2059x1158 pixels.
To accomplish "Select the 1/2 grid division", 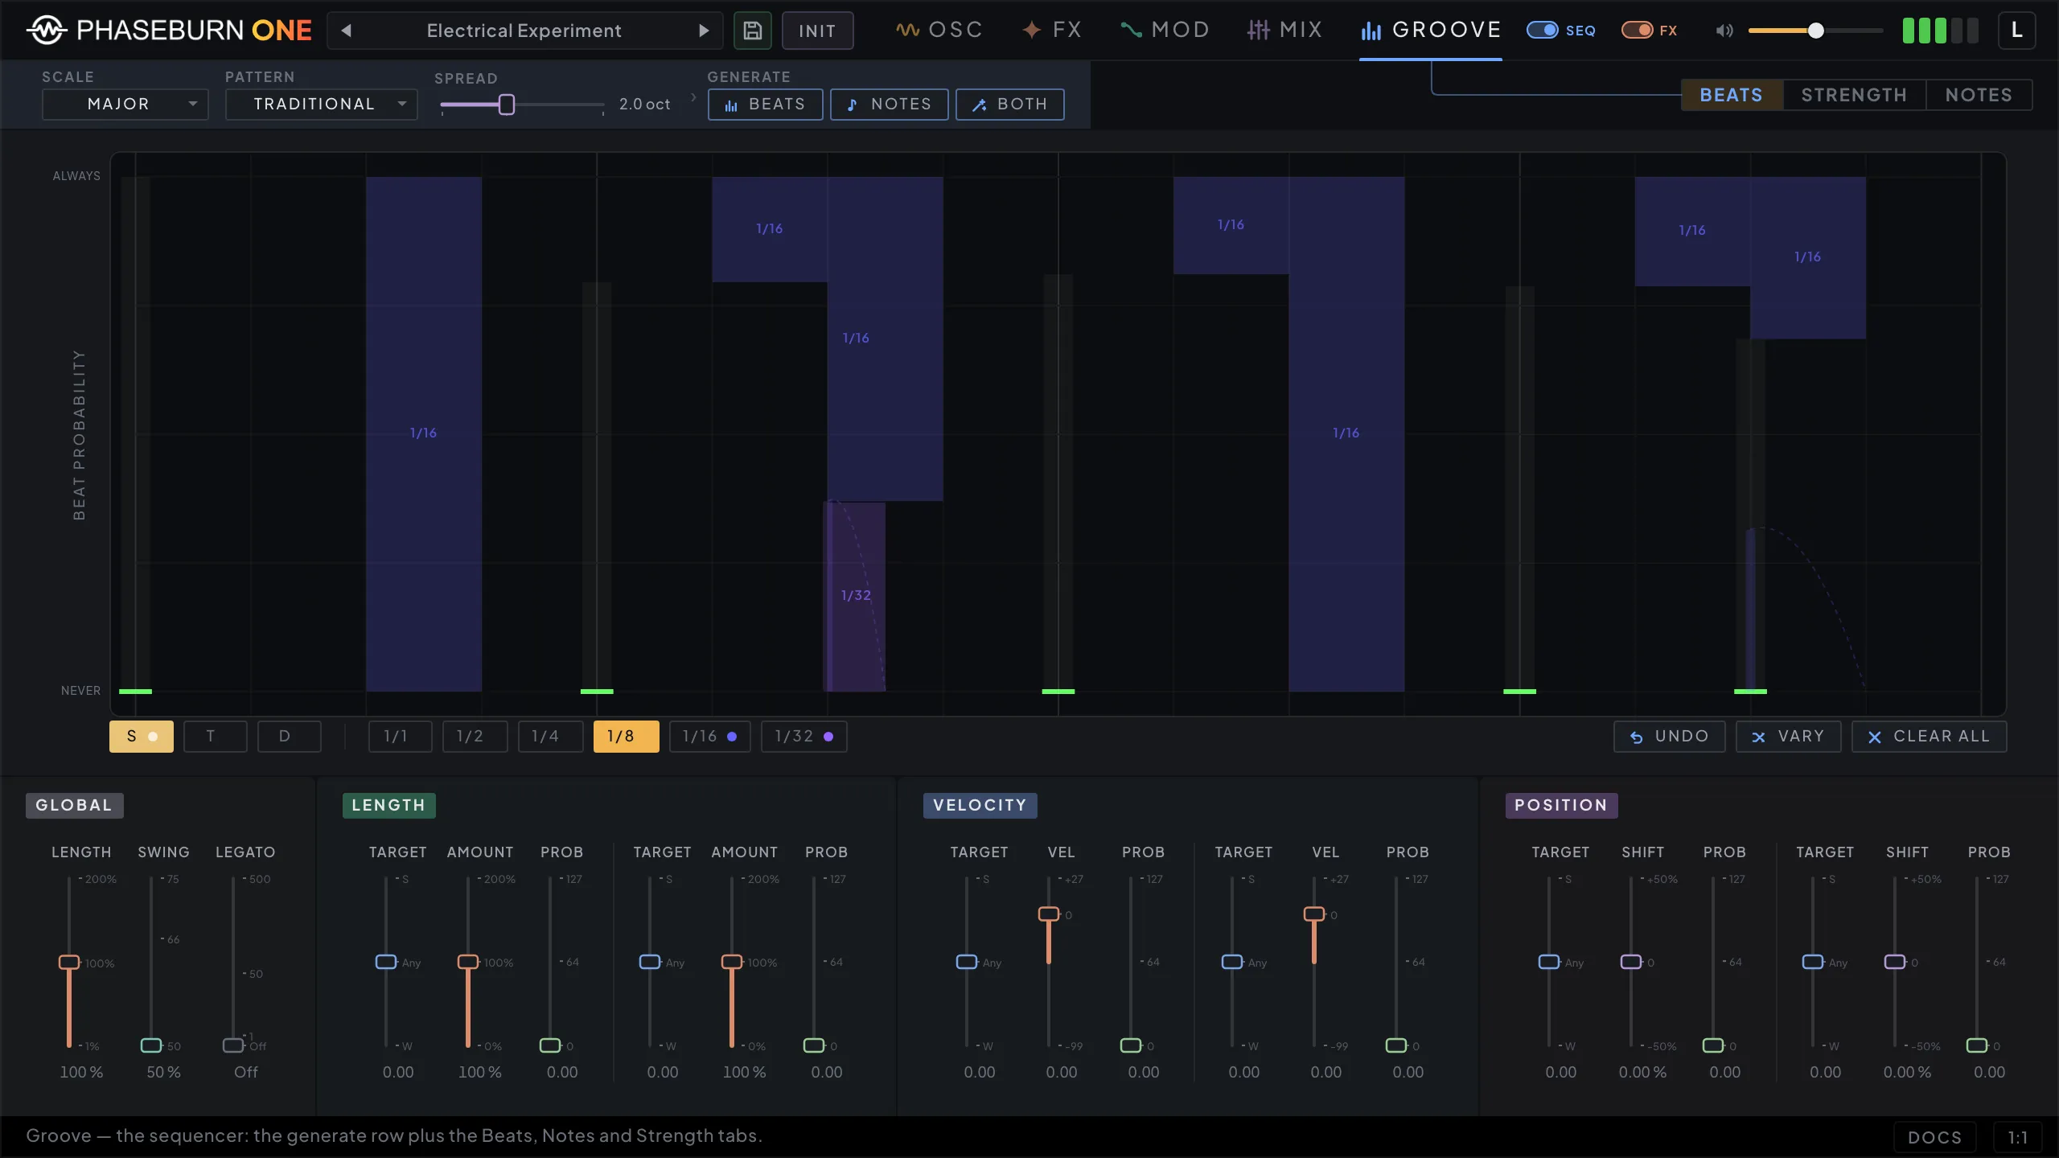I will click(475, 737).
